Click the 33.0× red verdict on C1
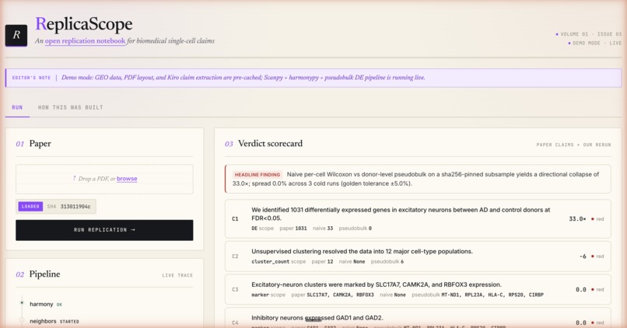 [587, 219]
